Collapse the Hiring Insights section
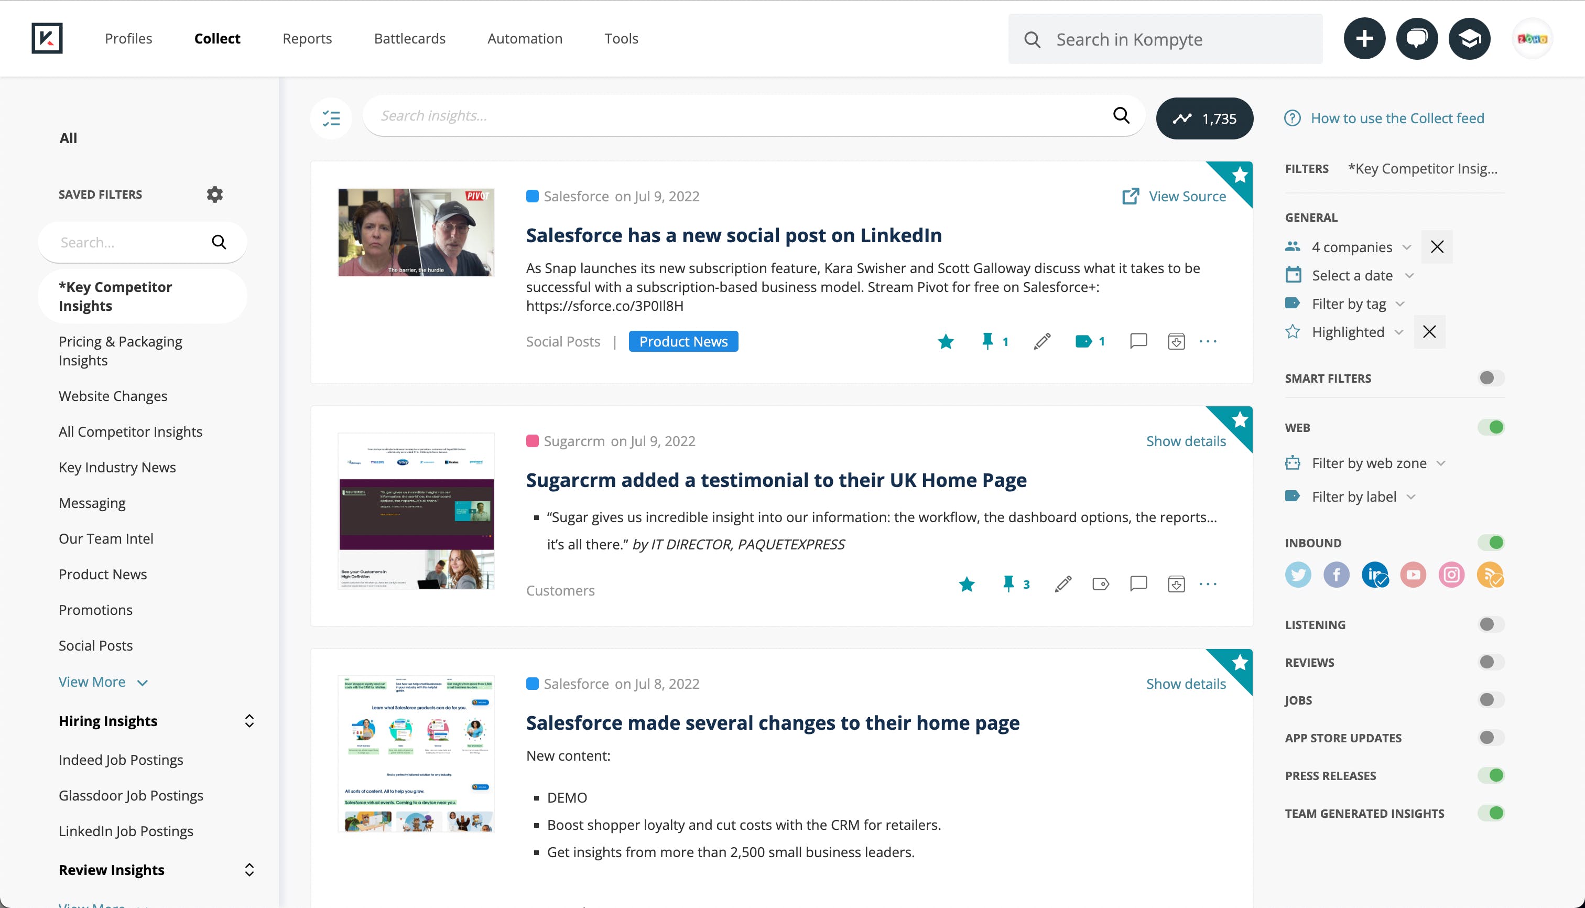1585x908 pixels. pos(249,721)
